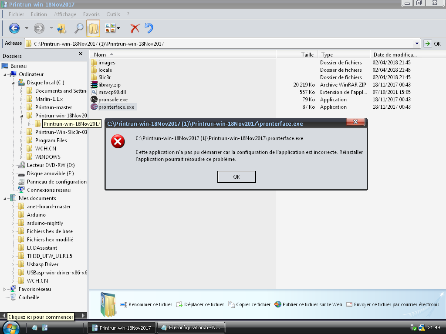446x334 pixels.
Task: Switch to F:\Configuration.h taskbar window
Action: coord(191,328)
